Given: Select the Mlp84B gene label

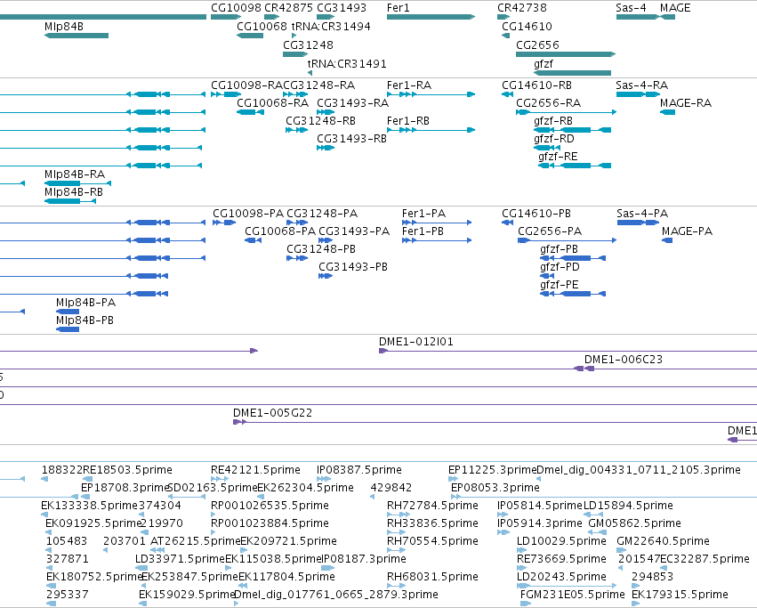Looking at the screenshot, I should 64,27.
